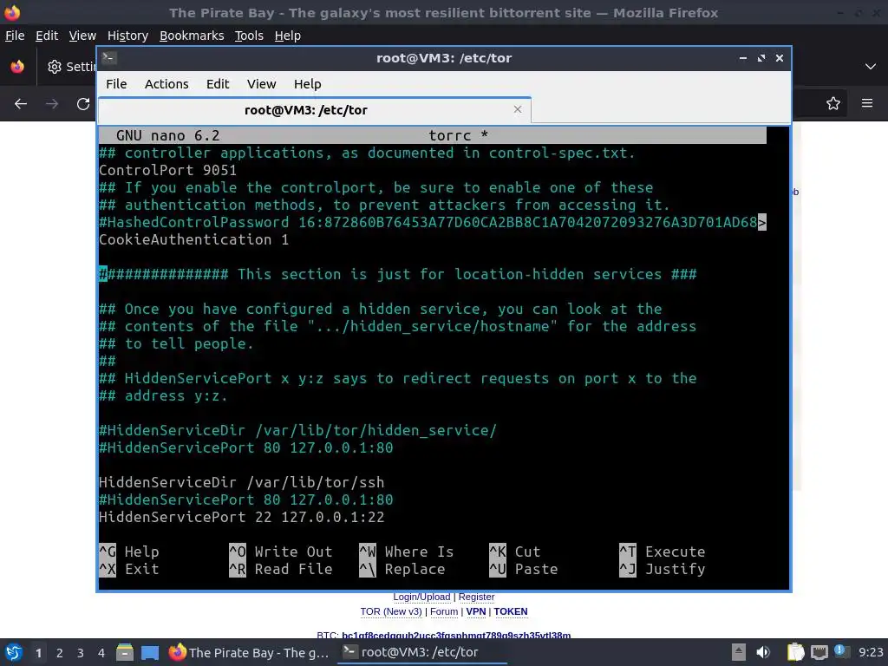Click the 9:23 taskbar clock

coord(871,652)
